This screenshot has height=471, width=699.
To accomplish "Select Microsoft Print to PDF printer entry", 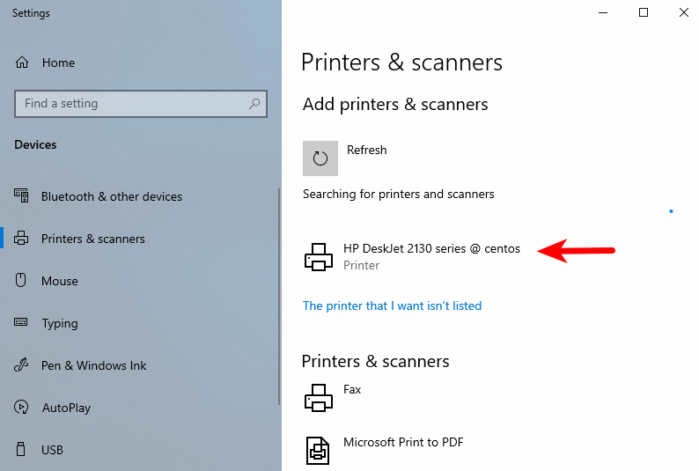I will (402, 443).
